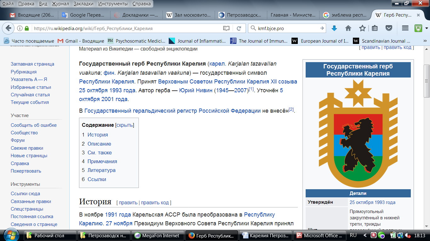Image resolution: width=430 pixels, height=241 pixels.
Task: Go to the Firefox home page
Action: point(348,28)
